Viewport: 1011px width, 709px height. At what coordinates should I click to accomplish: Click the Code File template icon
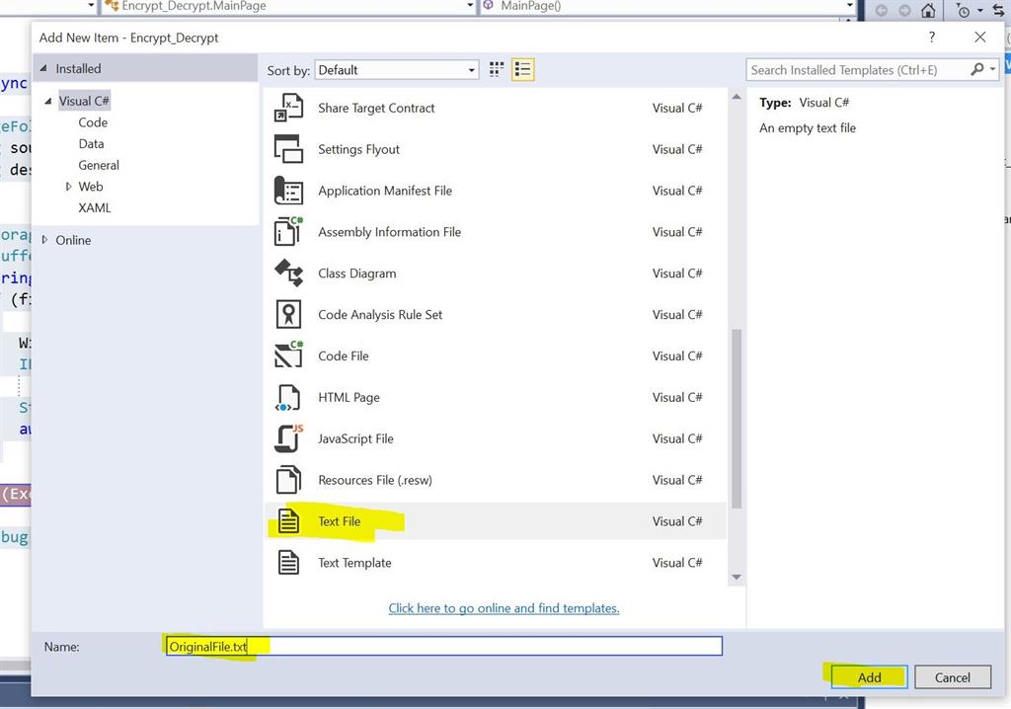(288, 355)
